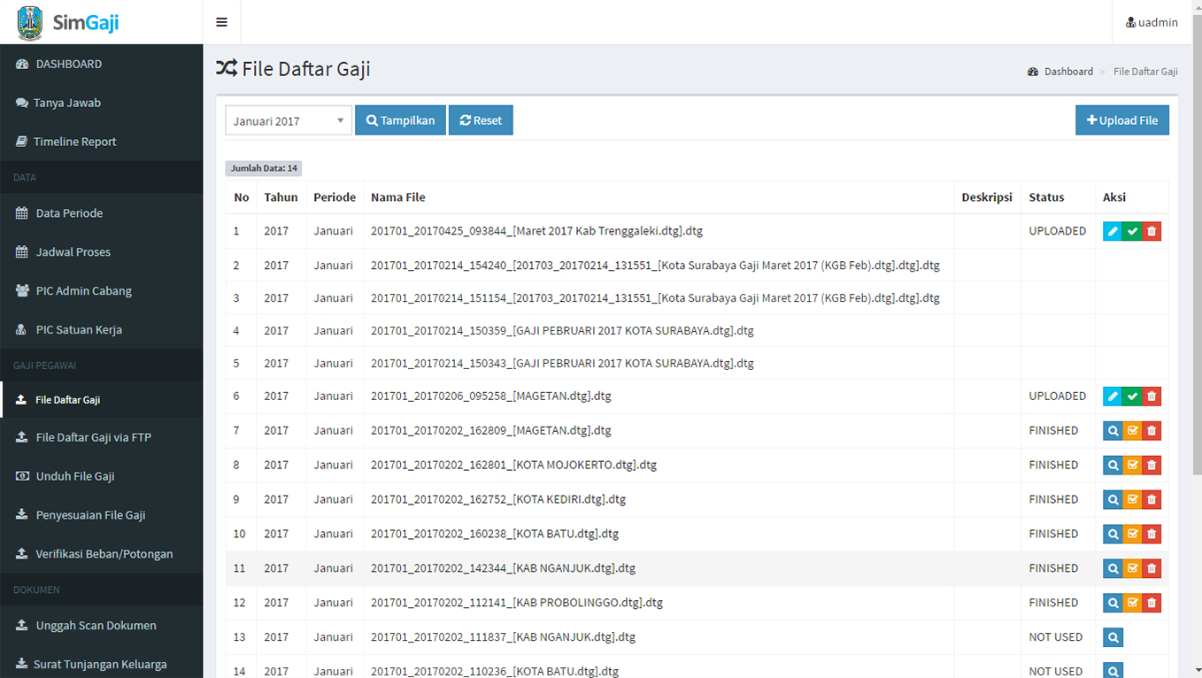Click green checkmark icon on row 6

point(1132,397)
